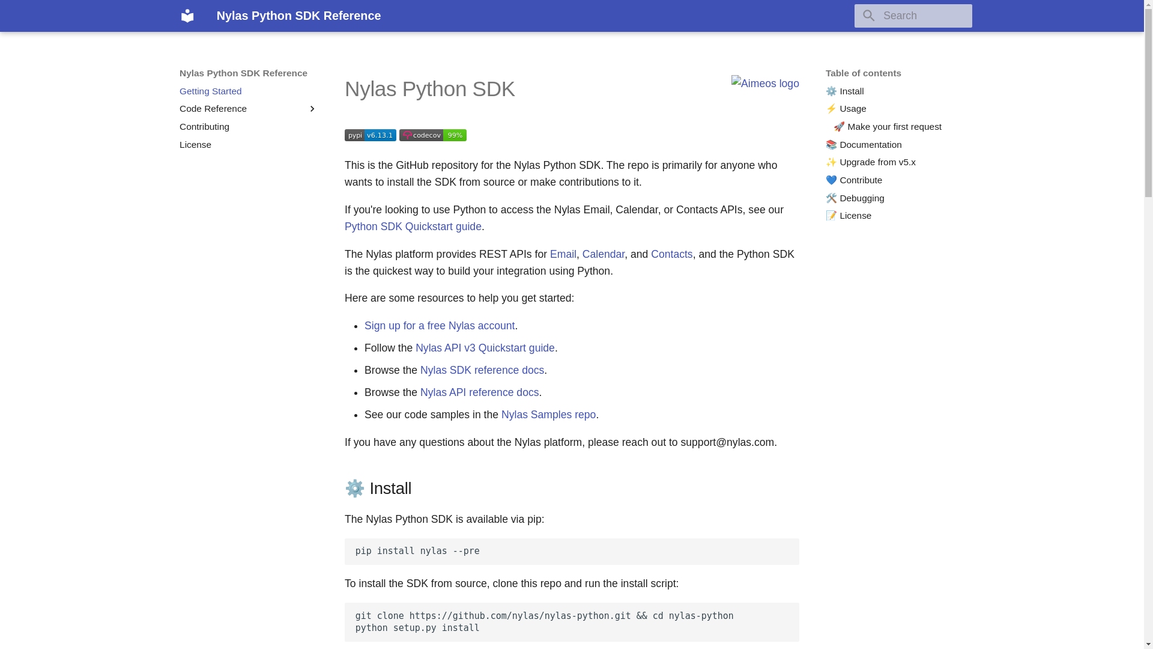Jump to Upgrade from v5.x section
Screen dimensions: 1153x649
tap(870, 162)
